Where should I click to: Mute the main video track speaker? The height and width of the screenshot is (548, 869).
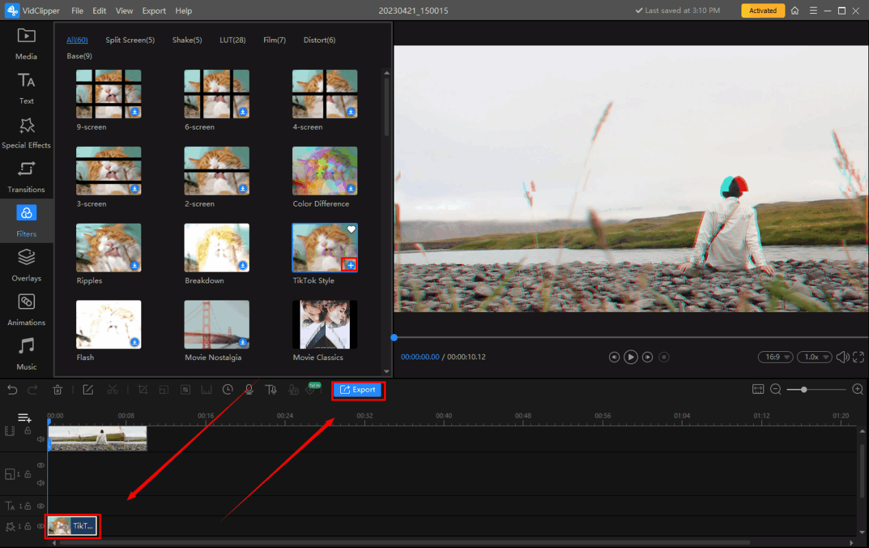tap(40, 439)
